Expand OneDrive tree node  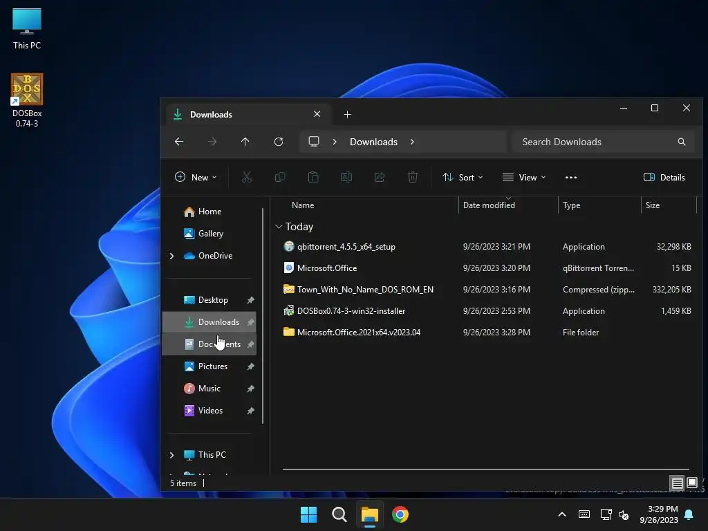171,256
